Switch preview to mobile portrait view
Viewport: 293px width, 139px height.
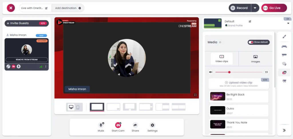pos(78,107)
